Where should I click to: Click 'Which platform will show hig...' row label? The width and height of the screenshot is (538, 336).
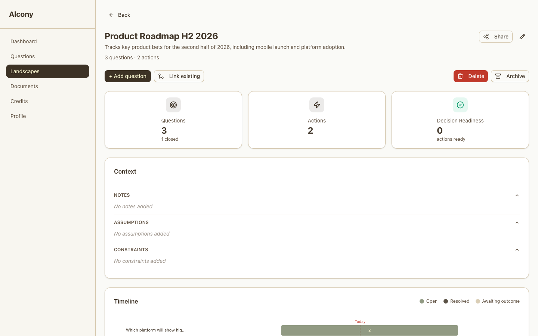pyautogui.click(x=156, y=330)
